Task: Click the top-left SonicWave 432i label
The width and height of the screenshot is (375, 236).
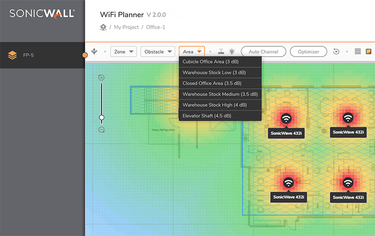Action: tap(286, 133)
